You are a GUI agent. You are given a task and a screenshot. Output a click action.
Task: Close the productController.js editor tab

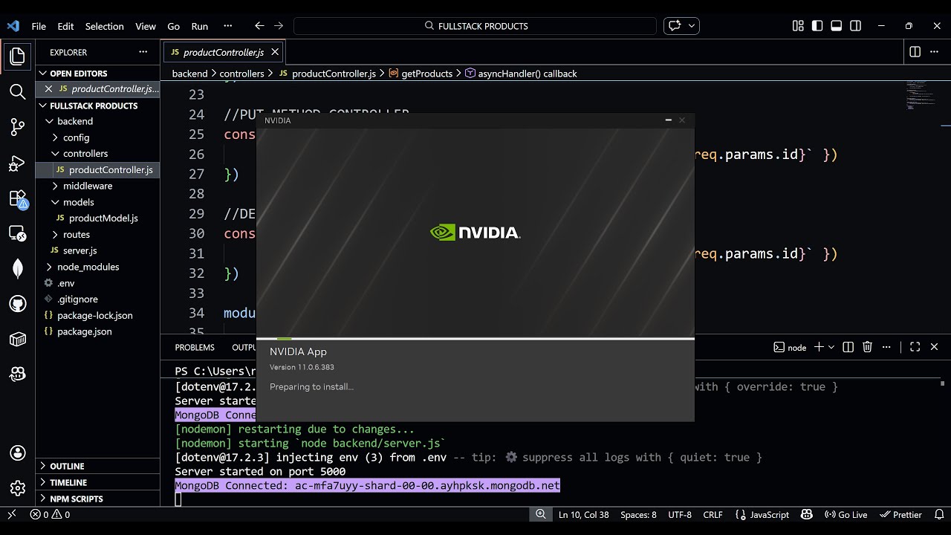tap(275, 52)
